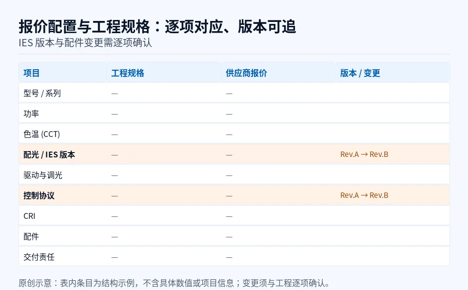Click the footnote starting with 原创示意

coord(174,283)
